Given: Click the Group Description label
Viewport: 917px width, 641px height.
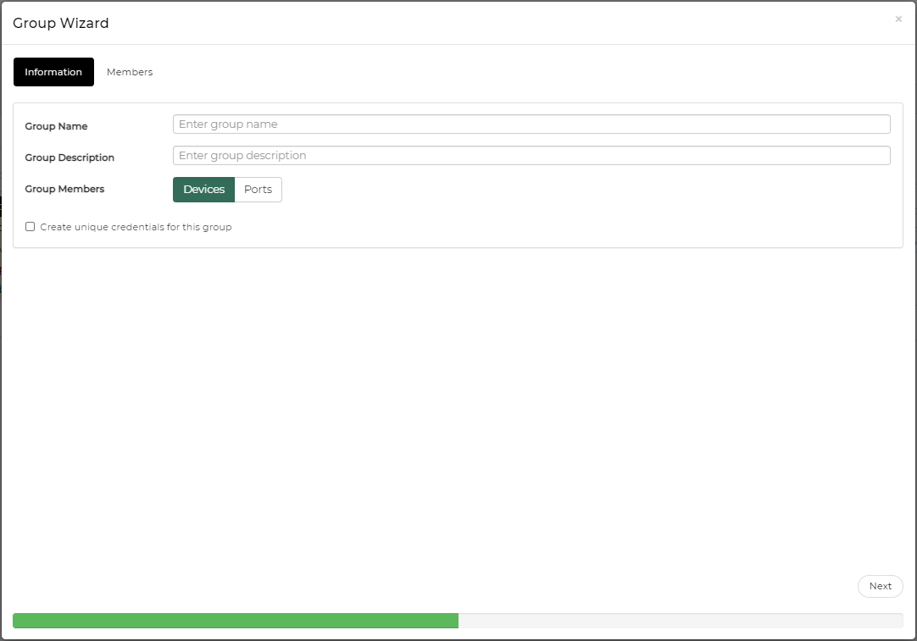Looking at the screenshot, I should pos(69,157).
